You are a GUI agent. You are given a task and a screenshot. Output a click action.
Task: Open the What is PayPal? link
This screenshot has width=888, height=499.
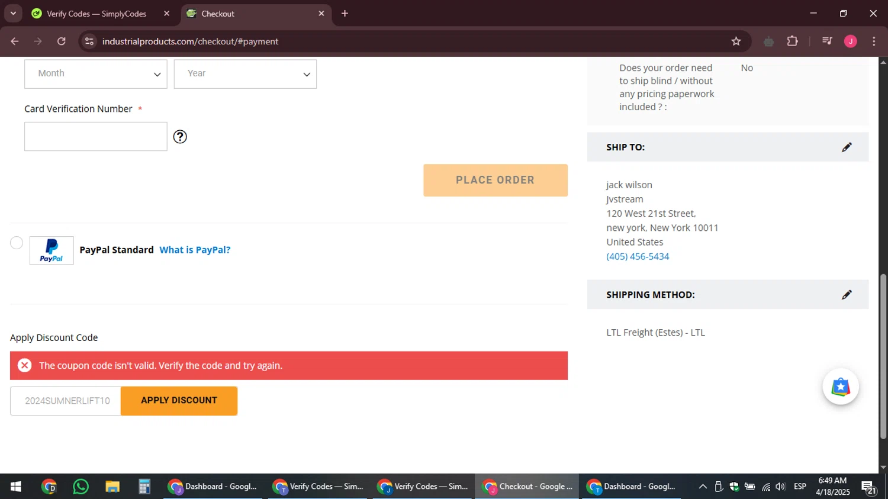pos(195,250)
